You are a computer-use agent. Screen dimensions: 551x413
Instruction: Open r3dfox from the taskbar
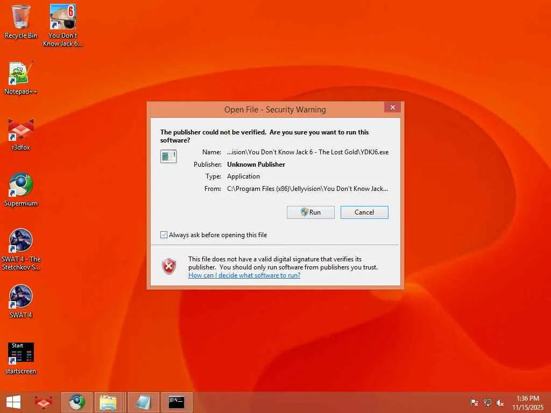(43, 402)
